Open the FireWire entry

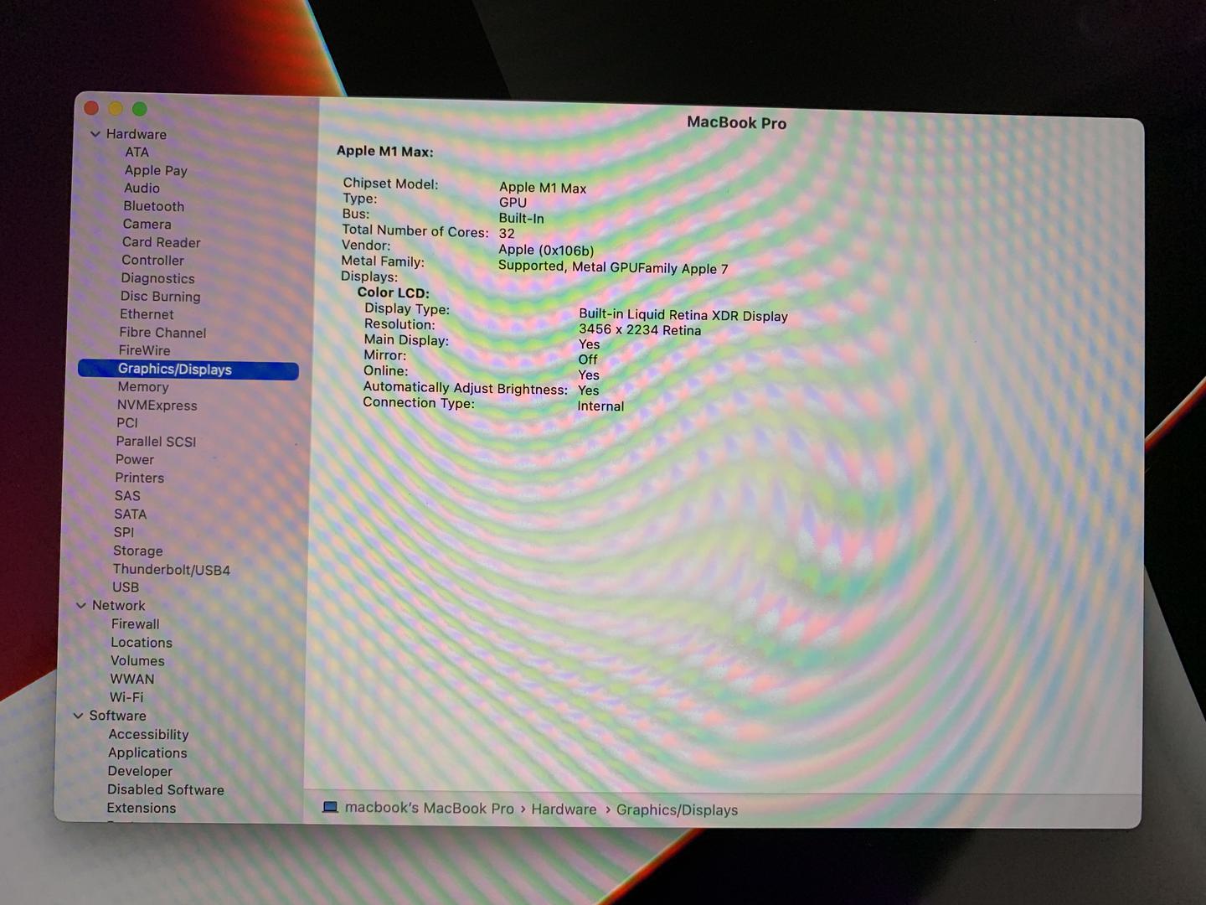click(x=144, y=350)
